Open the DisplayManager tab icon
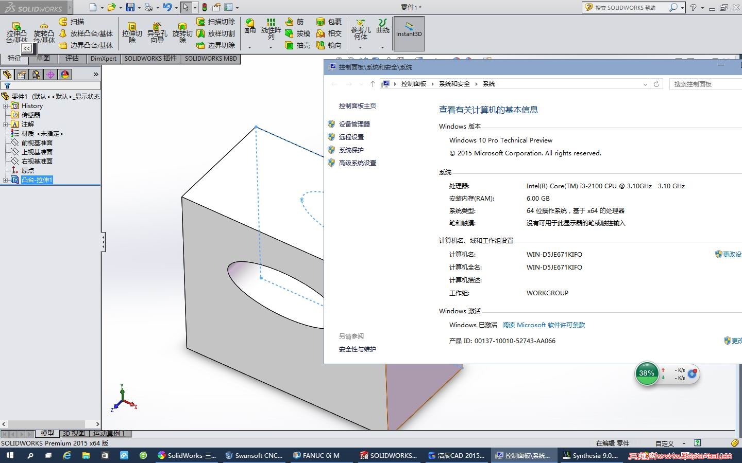742x463 pixels. (65, 75)
